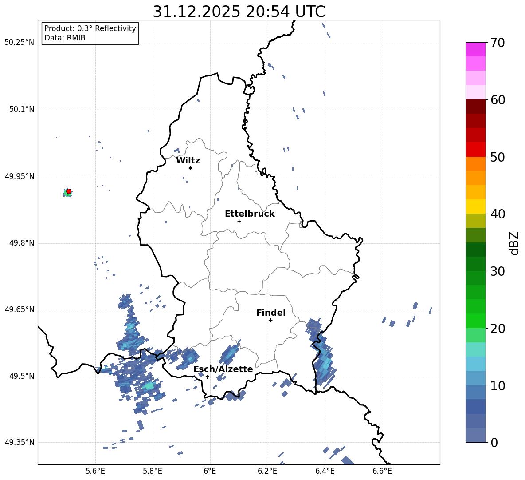The width and height of the screenshot is (525, 480).
Task: Click the colorbar tick value 0
Action: [x=494, y=442]
